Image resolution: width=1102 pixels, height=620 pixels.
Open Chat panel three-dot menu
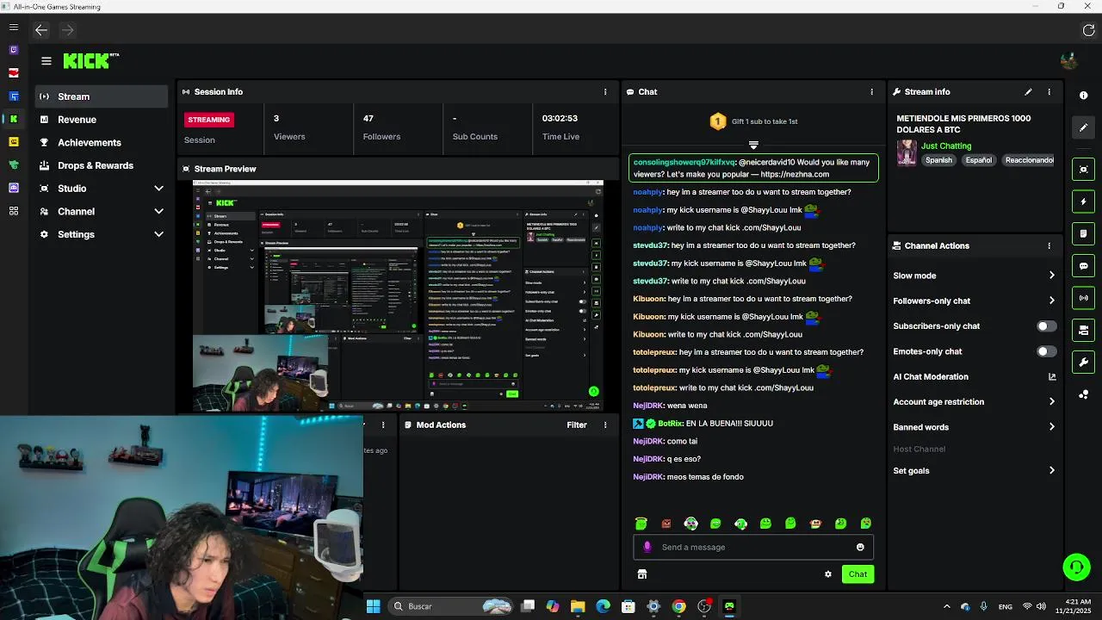point(871,92)
